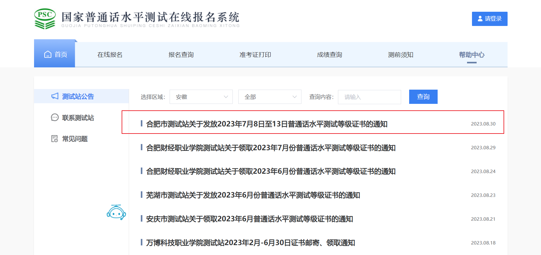Open the robot assistant mascot

116,212
